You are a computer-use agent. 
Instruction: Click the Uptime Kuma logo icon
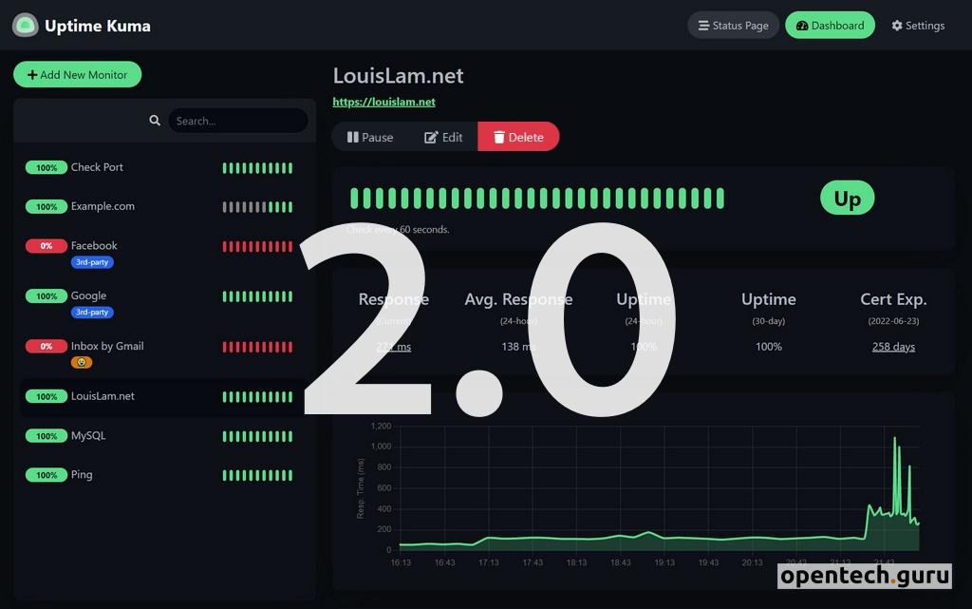point(26,26)
